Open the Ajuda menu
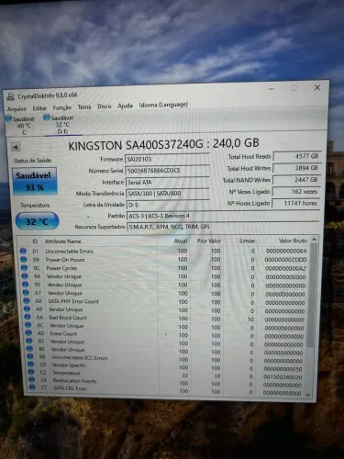 125,106
